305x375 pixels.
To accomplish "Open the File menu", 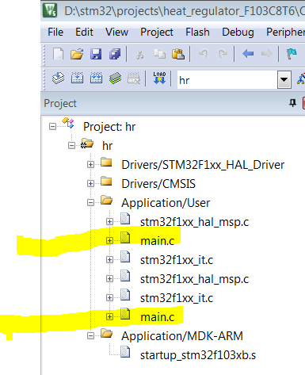I will [x=55, y=33].
